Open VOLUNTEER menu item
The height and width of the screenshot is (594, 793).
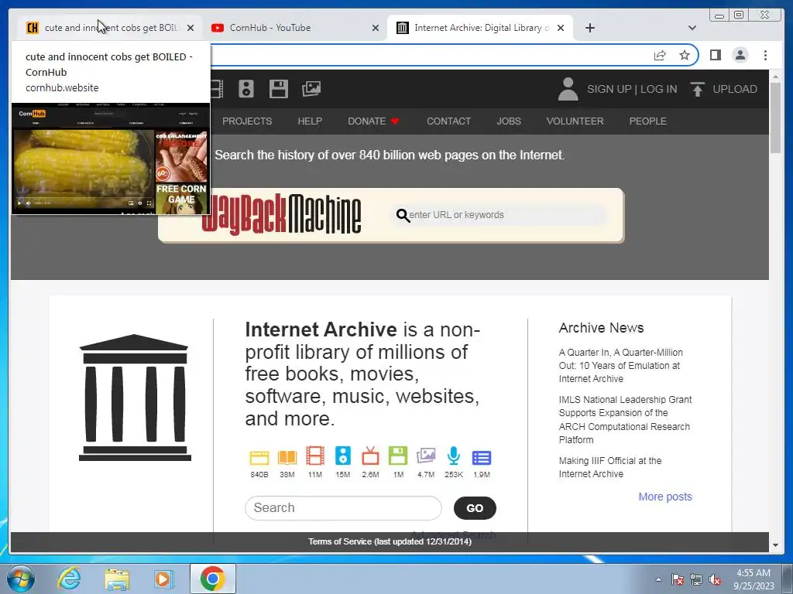[x=575, y=121]
